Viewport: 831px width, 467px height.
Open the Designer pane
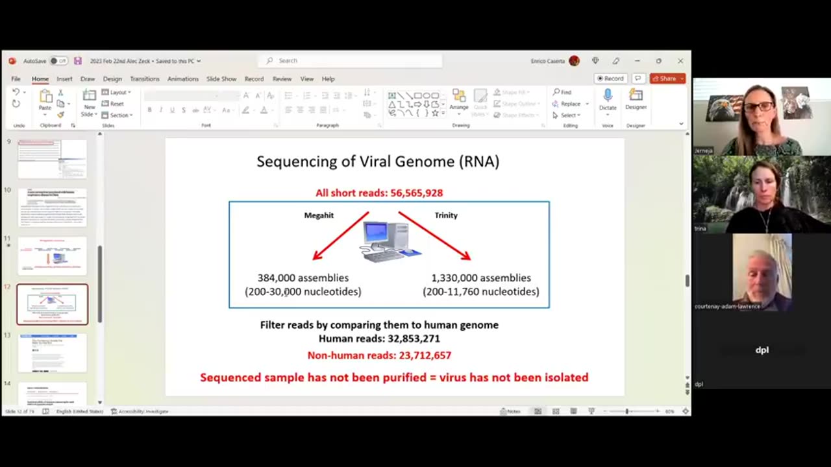tap(636, 99)
